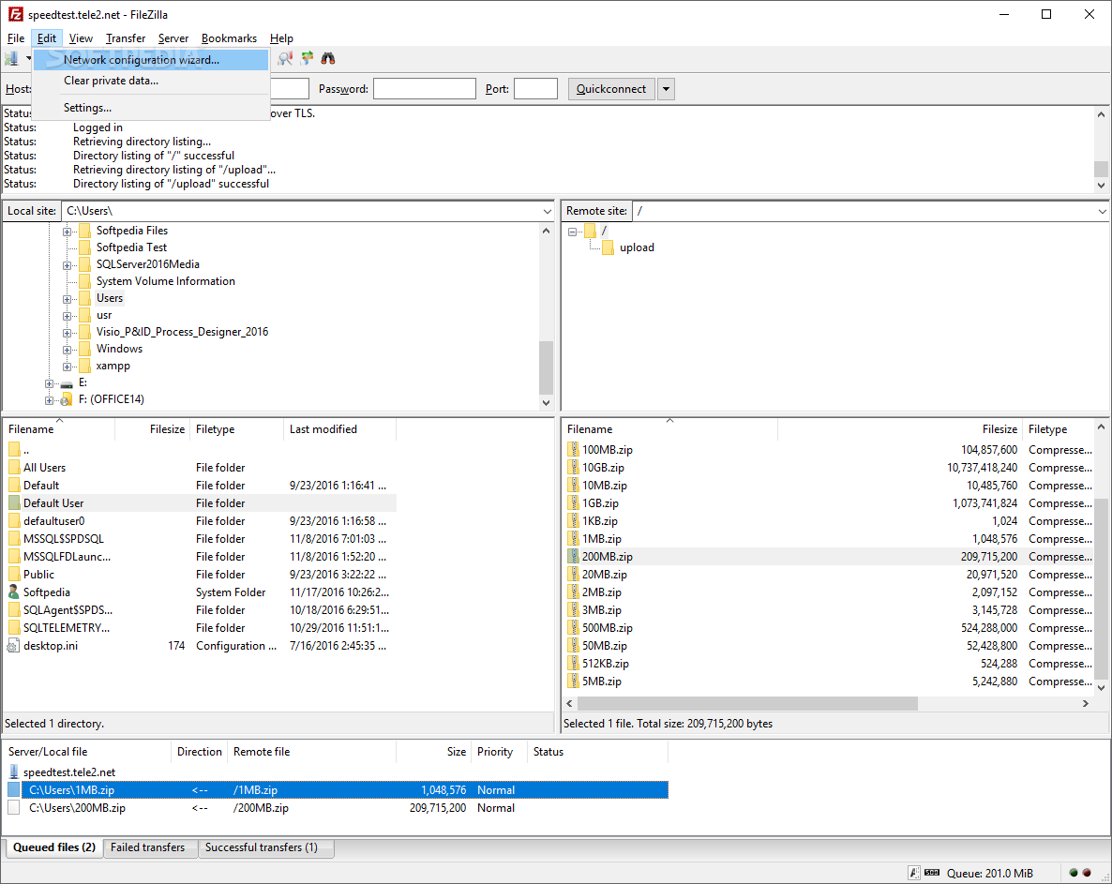Screen dimensions: 1112x884
Task: Click the Windows folder icon in local tree
Action: [x=85, y=349]
